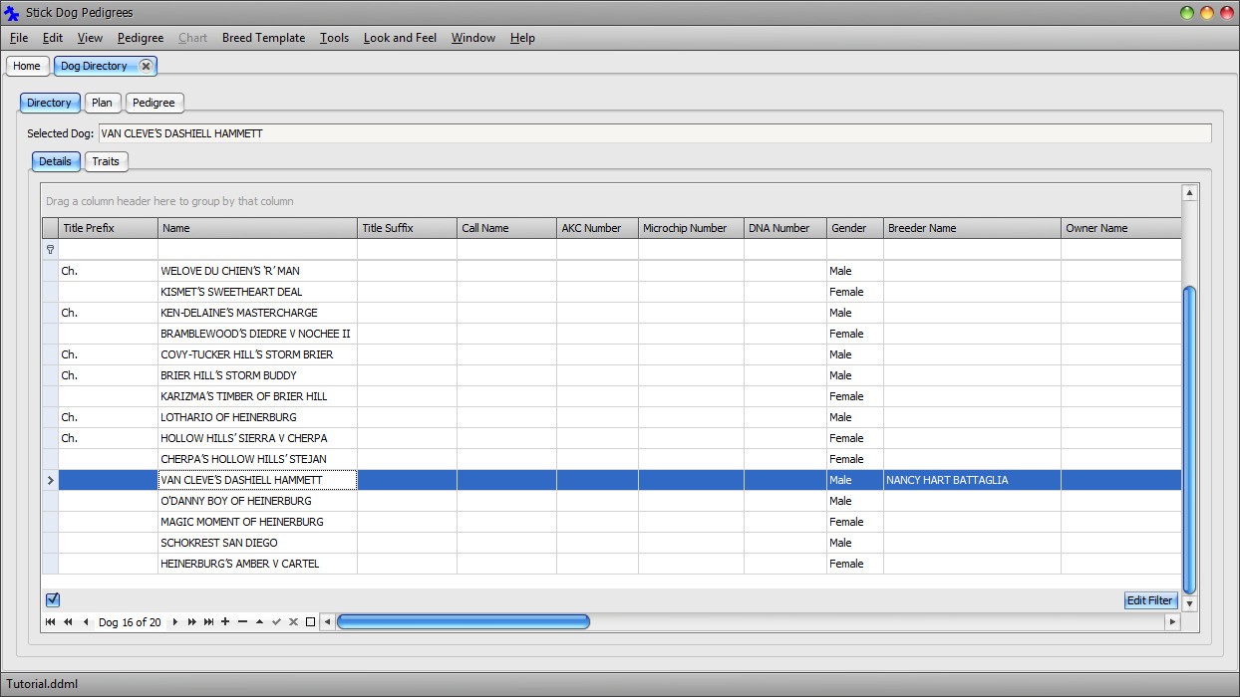Image resolution: width=1240 pixels, height=697 pixels.
Task: Switch to the Traits tab
Action: [106, 161]
